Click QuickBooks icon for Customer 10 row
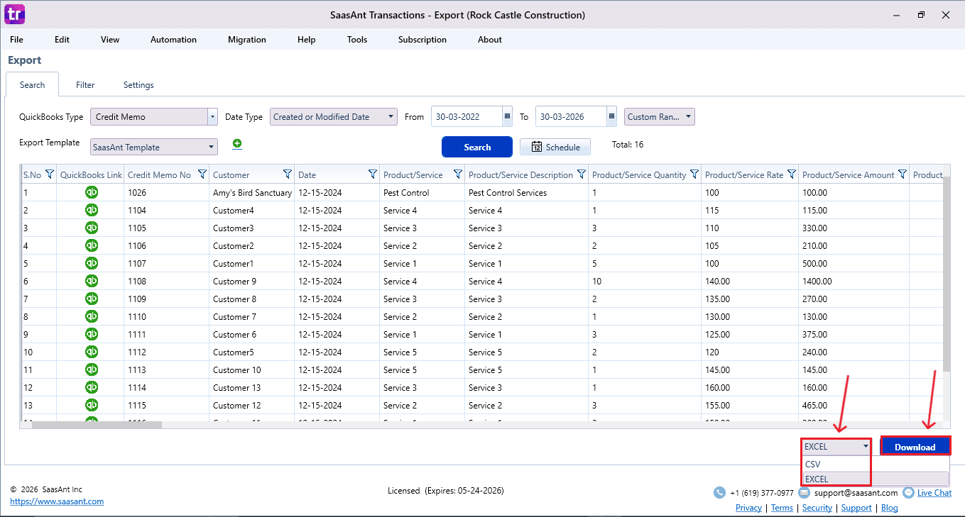This screenshot has width=965, height=517. [x=92, y=369]
